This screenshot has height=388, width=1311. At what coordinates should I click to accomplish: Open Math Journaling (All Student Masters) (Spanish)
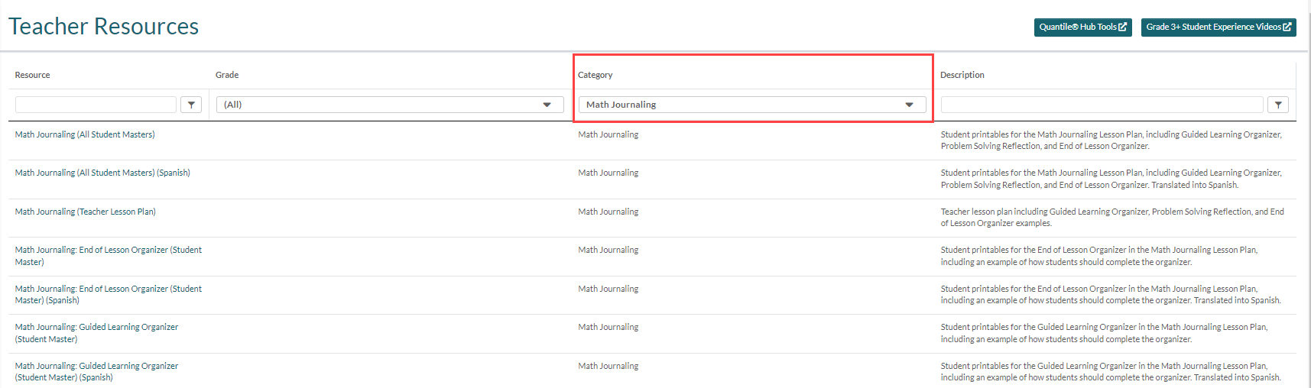102,173
